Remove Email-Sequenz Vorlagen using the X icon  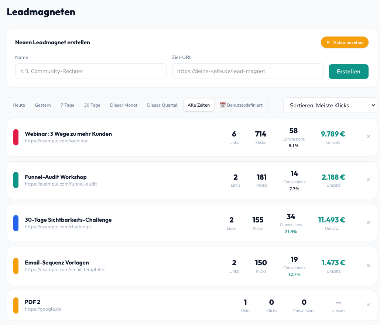(368, 266)
